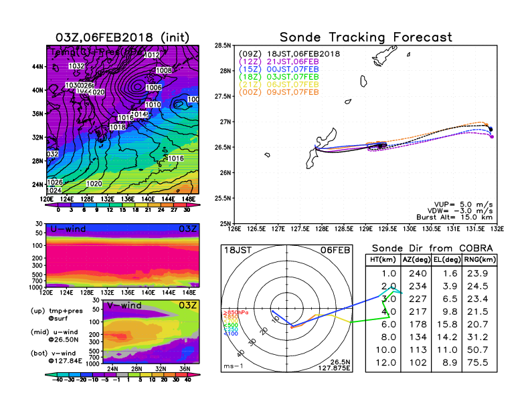This screenshot has width=530, height=409.
Task: Select purple legend entry "(12Z) 21JST,06FEB"
Action: tap(279, 61)
